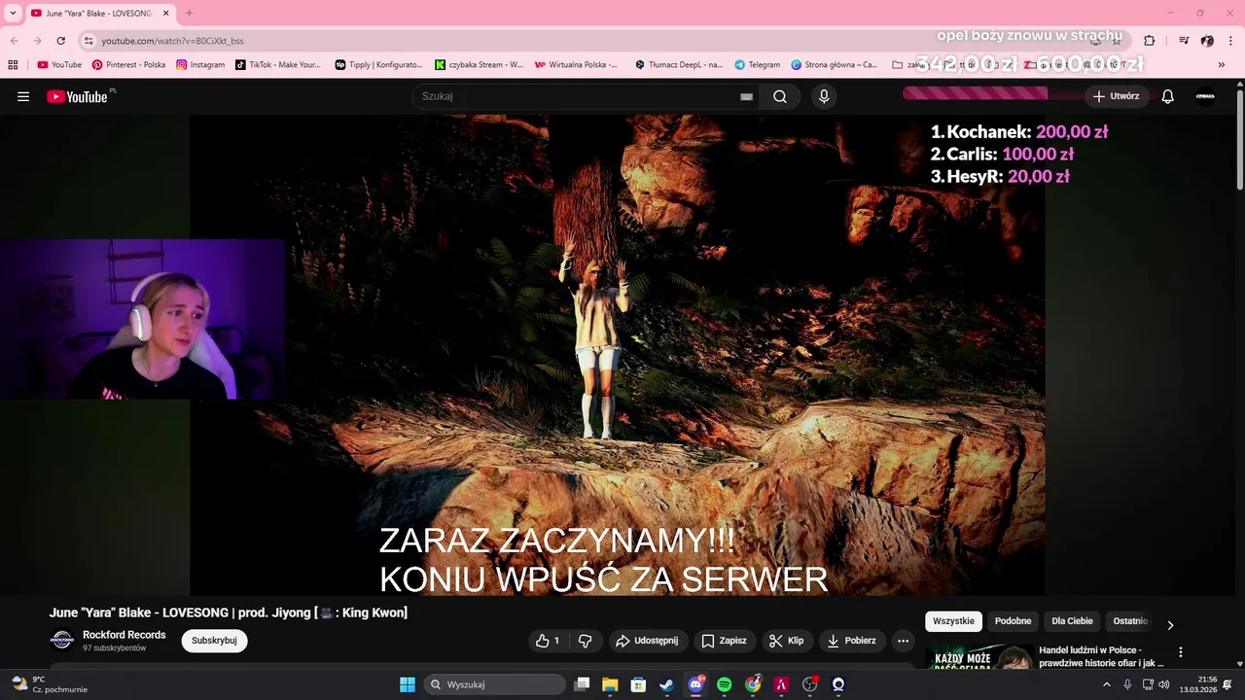This screenshot has width=1245, height=700.
Task: Open Spotify from the taskbar
Action: pyautogui.click(x=724, y=684)
